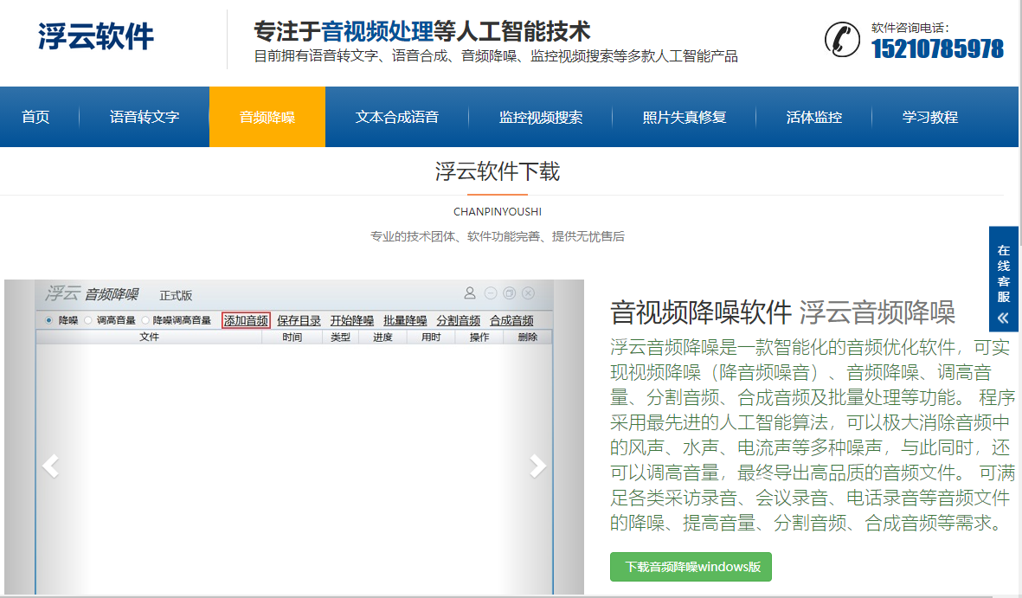This screenshot has width=1022, height=598.
Task: Click the 合成音频 link
Action: [x=511, y=320]
